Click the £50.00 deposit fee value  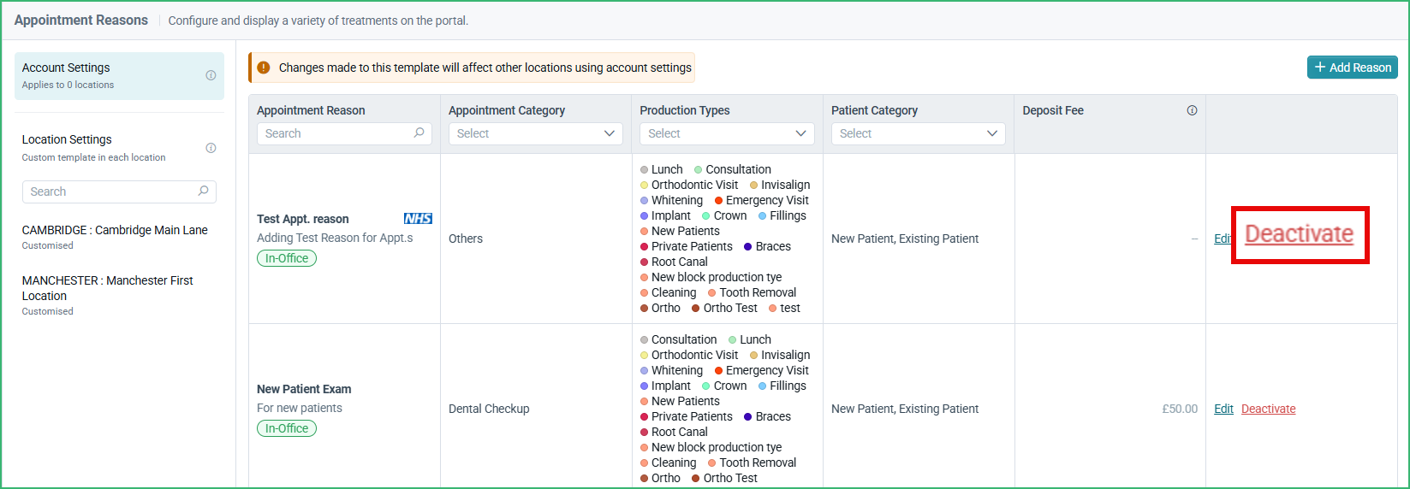[x=1180, y=409]
